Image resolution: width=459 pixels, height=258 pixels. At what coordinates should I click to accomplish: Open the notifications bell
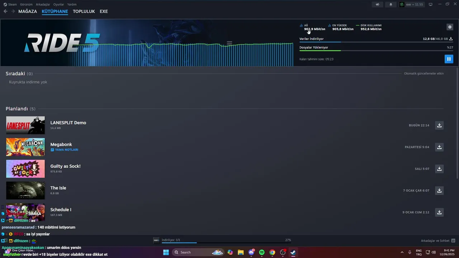(x=391, y=4)
